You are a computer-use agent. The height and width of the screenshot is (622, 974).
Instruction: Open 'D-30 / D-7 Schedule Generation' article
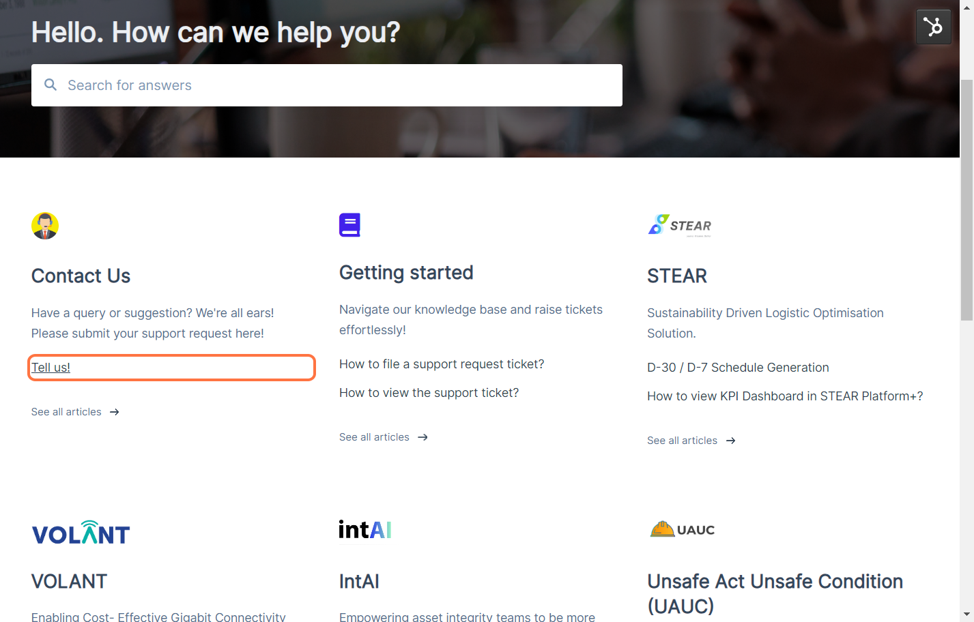pos(738,368)
